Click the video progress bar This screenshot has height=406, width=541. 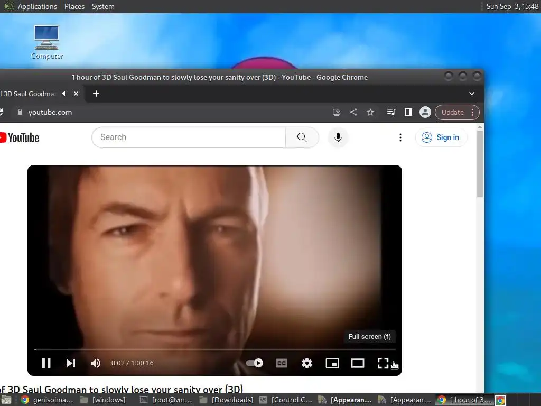[x=214, y=350]
